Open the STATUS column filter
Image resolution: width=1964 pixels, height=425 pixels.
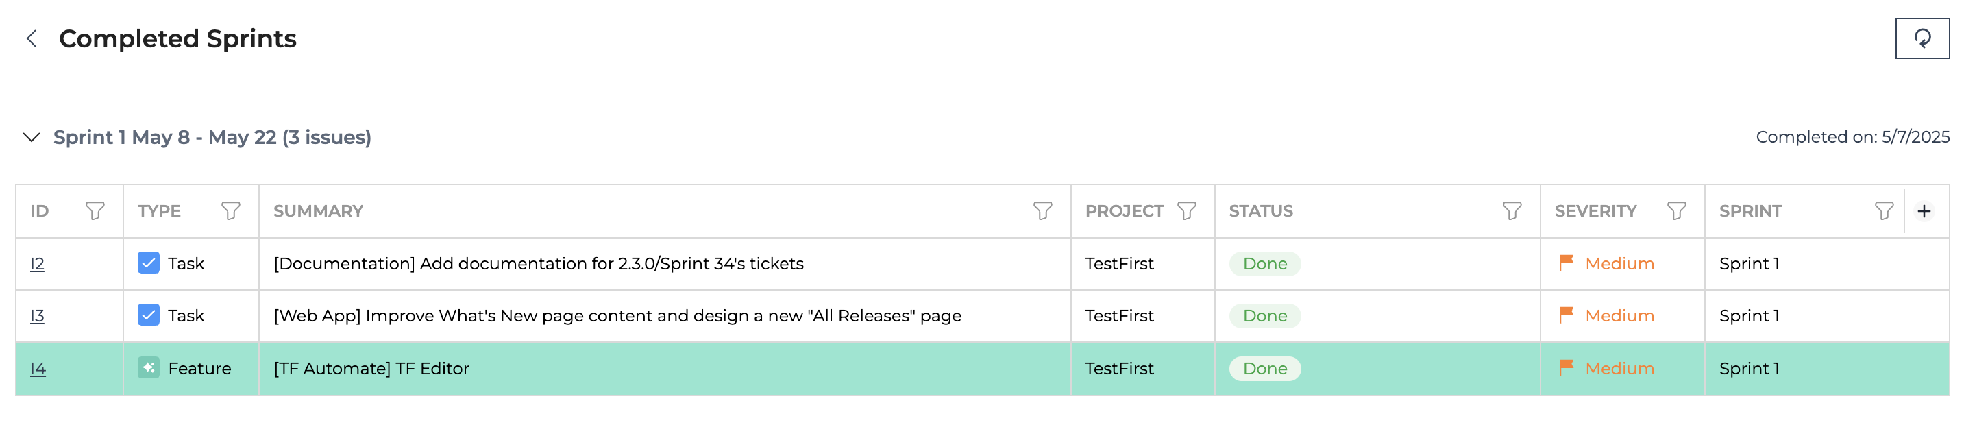point(1512,210)
